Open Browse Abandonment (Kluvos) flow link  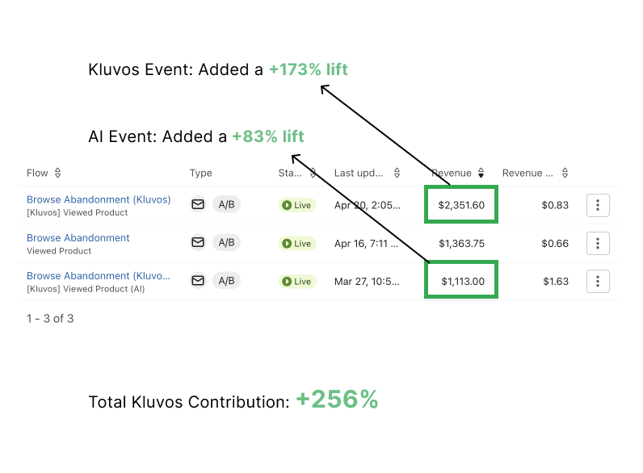[x=99, y=199]
